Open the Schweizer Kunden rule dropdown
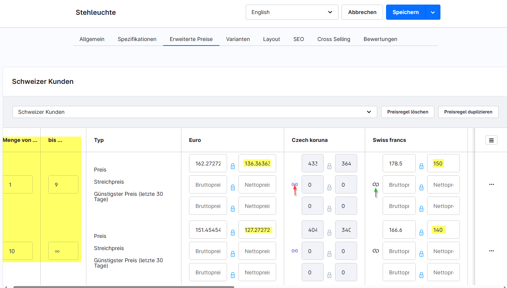The width and height of the screenshot is (507, 288). 195,112
